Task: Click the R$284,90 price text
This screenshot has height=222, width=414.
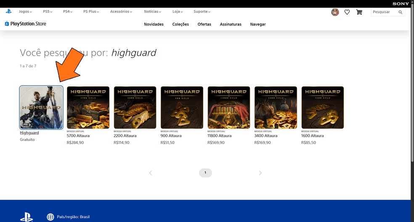Action: (75, 142)
